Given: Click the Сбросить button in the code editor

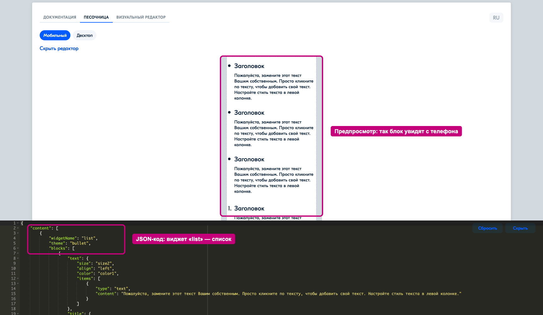Looking at the screenshot, I should click(487, 228).
